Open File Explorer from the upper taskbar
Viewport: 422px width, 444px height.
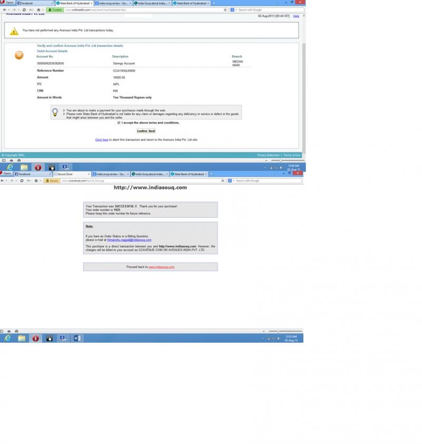[24, 167]
